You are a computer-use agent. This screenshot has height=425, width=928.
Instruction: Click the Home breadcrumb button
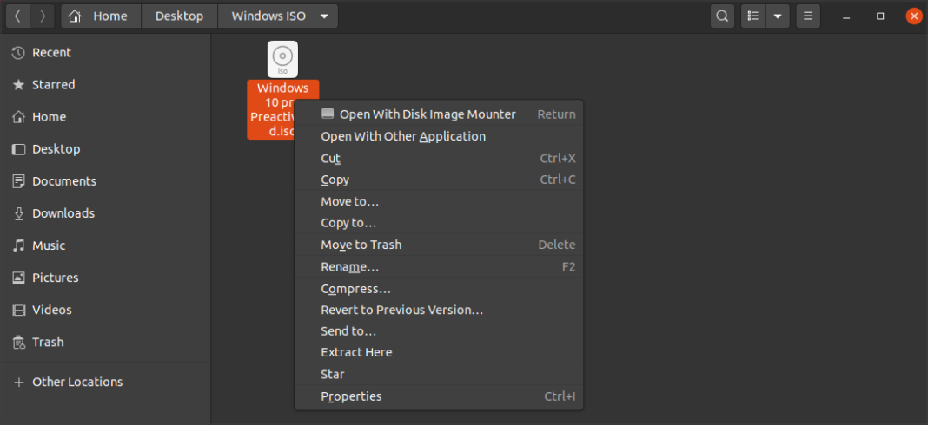[x=101, y=16]
